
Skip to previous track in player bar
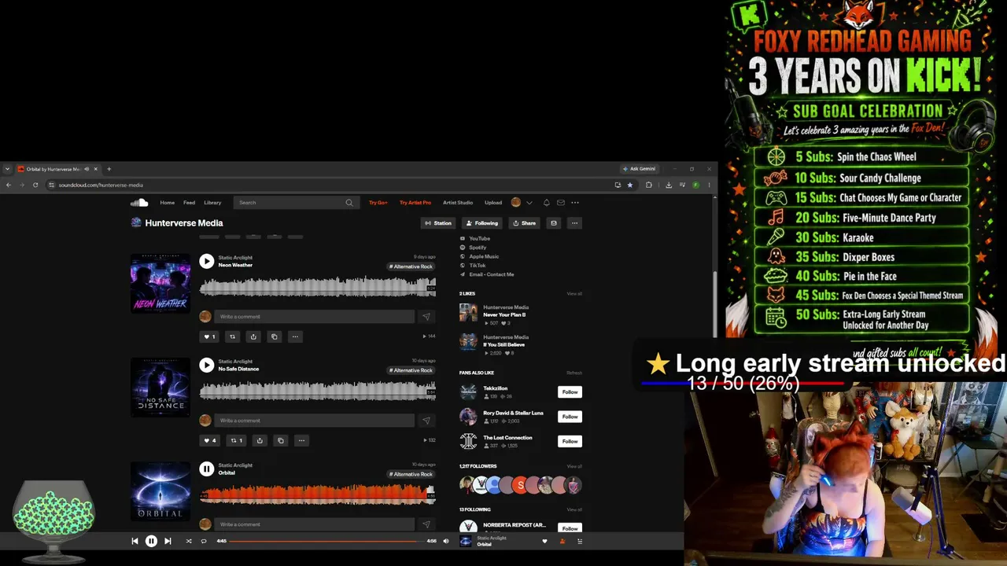pos(135,541)
